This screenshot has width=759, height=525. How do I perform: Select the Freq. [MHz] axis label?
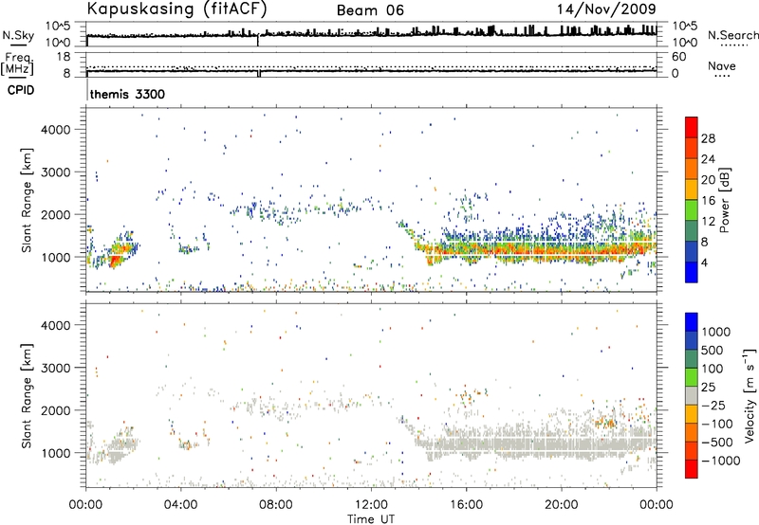pos(18,63)
